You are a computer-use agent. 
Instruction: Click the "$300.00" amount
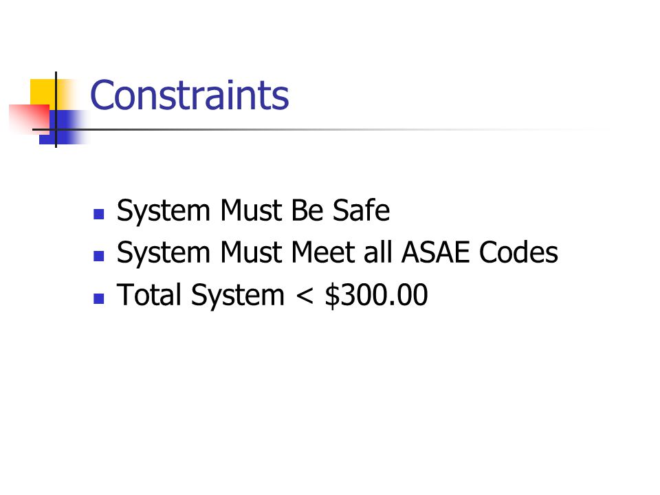[376, 295]
